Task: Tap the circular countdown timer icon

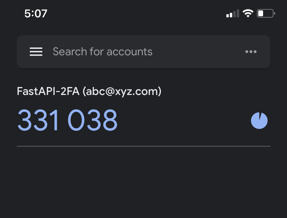Action: 259,121
